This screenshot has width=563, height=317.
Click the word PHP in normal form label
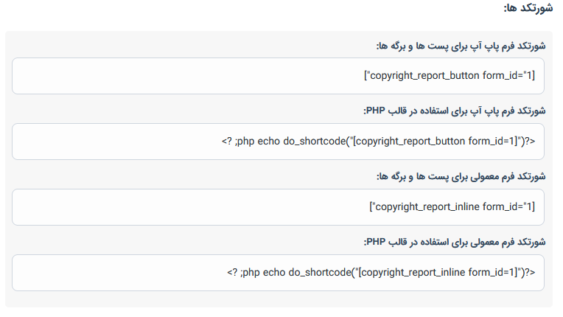click(x=376, y=242)
